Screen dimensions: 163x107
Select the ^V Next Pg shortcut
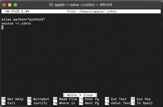point(89,103)
